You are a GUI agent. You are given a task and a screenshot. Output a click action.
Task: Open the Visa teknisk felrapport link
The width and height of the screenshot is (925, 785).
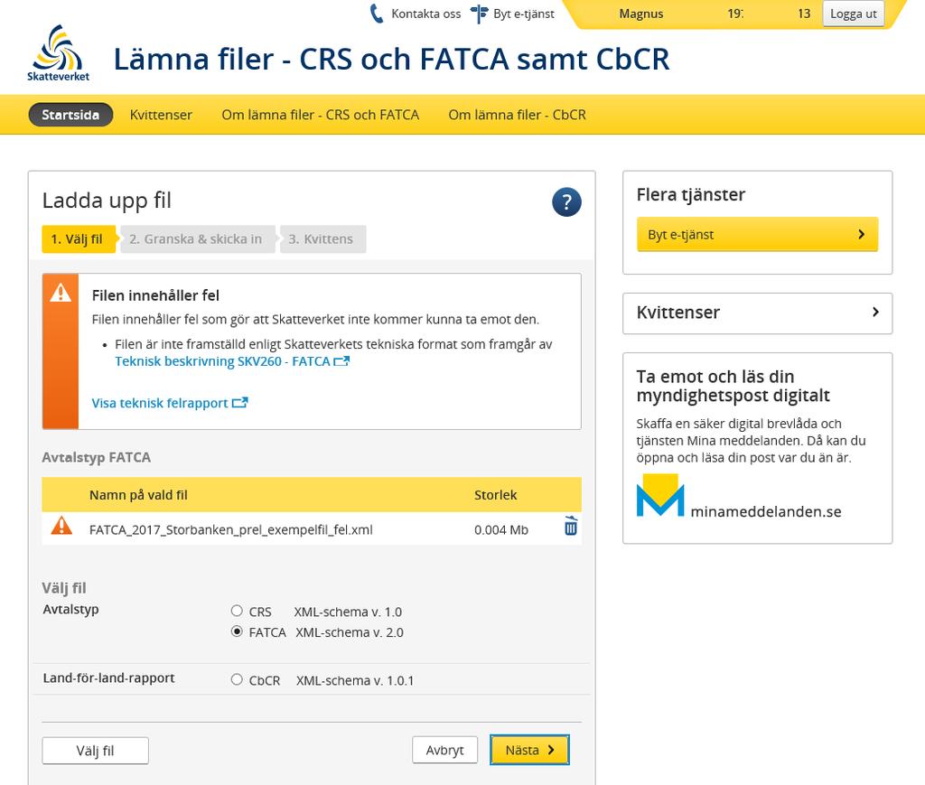tap(159, 403)
